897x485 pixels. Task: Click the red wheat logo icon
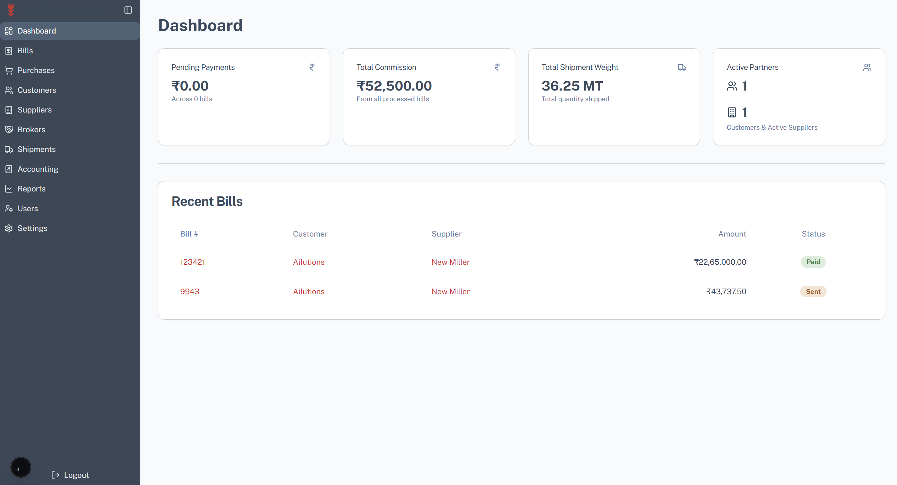[11, 10]
